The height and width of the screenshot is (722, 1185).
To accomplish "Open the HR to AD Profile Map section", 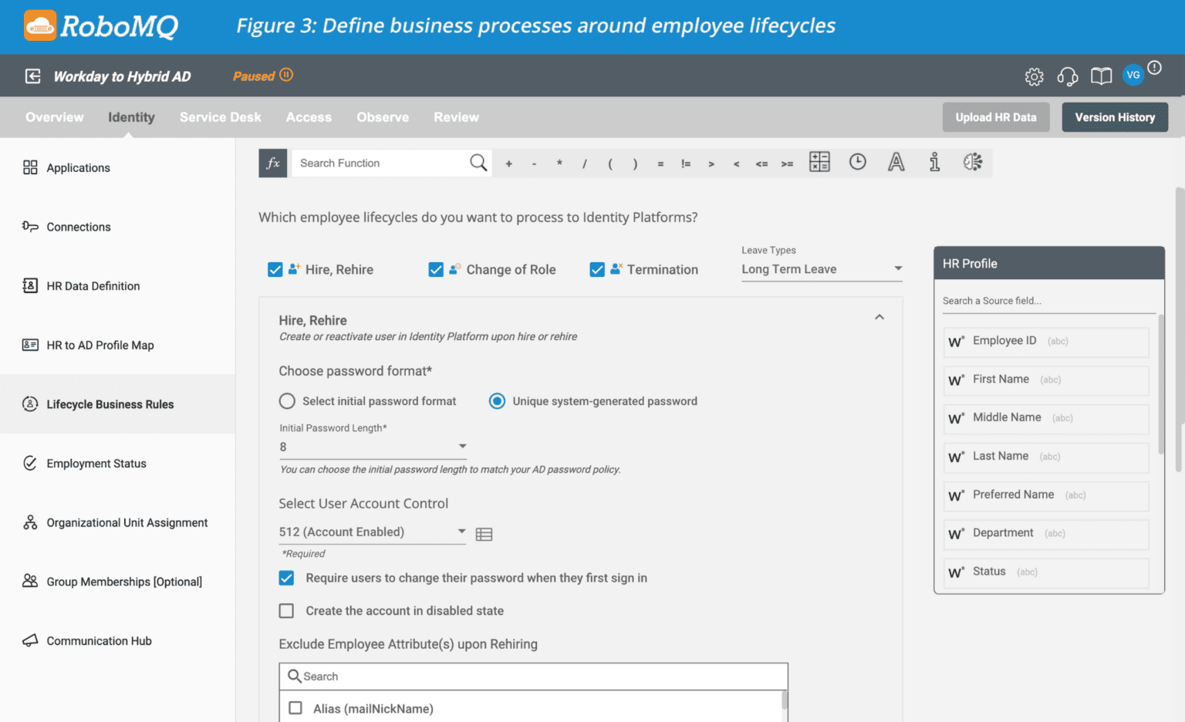I will 100,345.
